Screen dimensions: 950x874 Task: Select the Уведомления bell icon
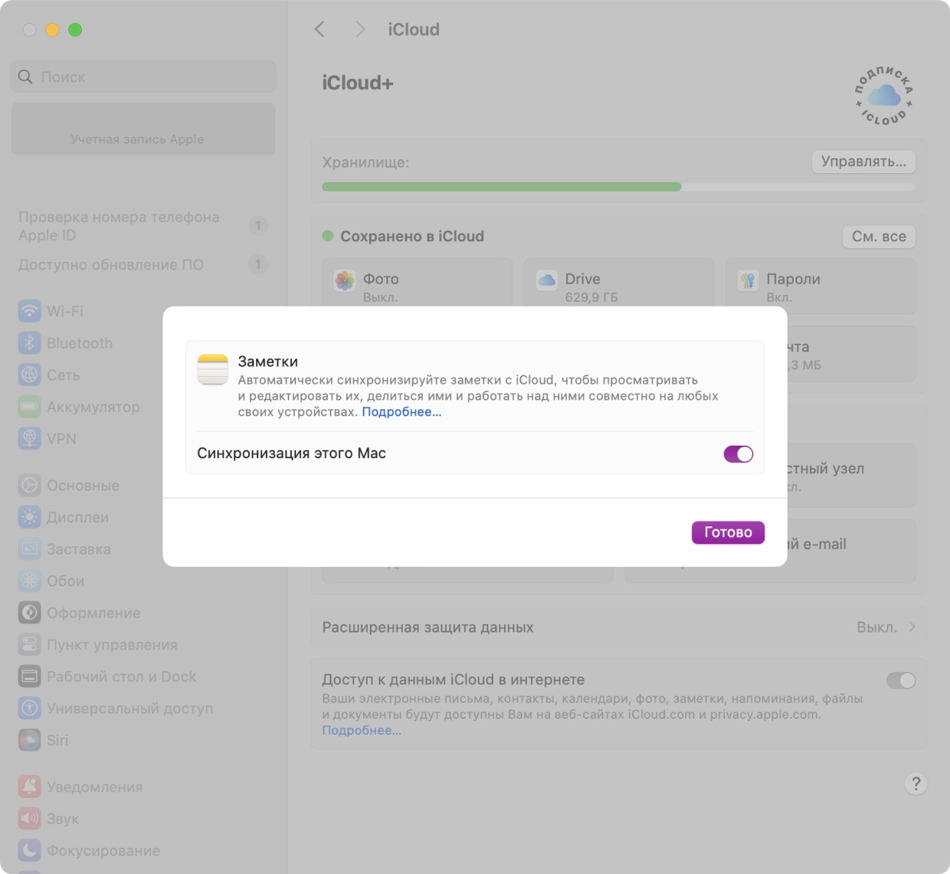pos(29,787)
